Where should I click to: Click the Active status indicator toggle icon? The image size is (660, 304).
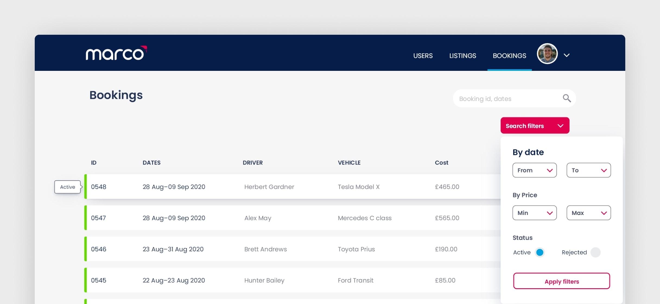tap(539, 252)
